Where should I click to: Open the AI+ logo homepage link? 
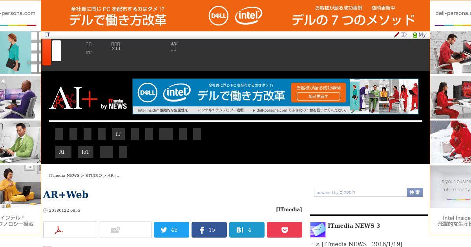click(x=73, y=98)
